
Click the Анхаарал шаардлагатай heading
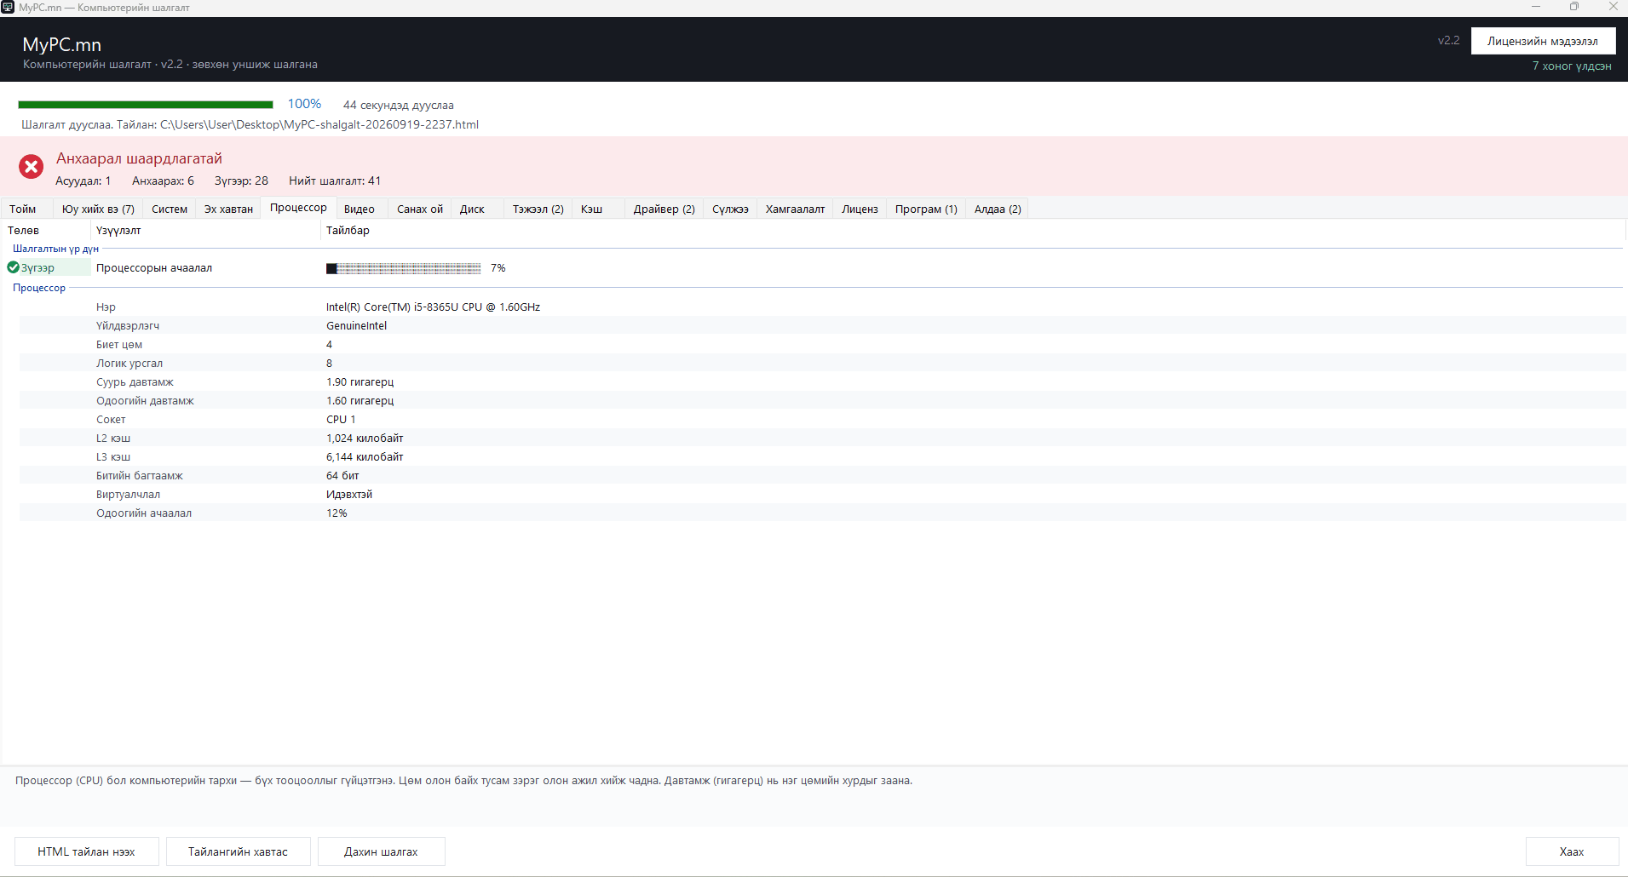point(139,158)
